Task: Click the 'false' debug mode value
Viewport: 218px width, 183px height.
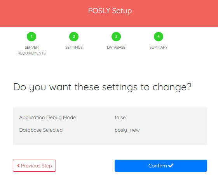Action: click(120, 118)
